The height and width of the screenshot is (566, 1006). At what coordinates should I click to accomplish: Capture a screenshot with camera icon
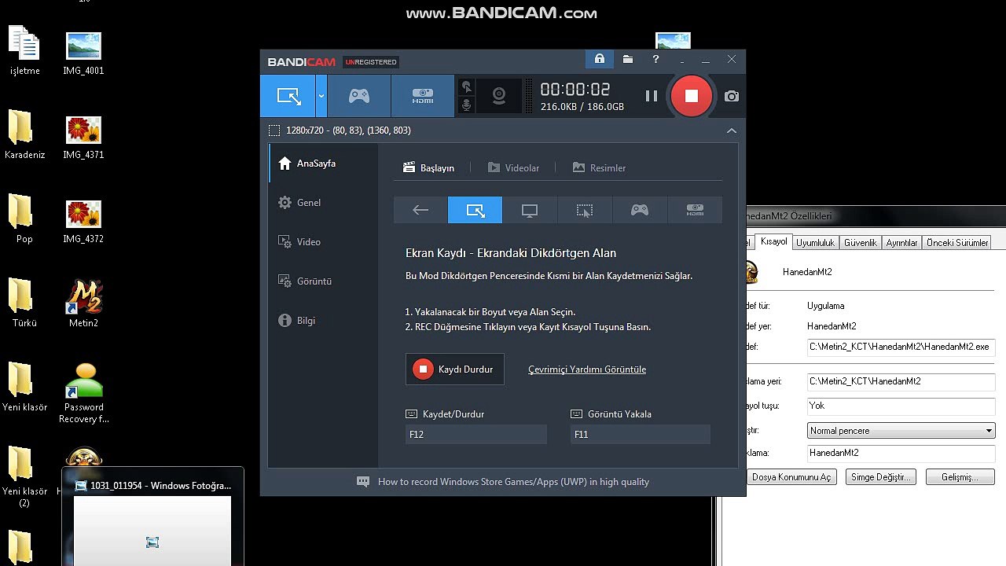(732, 96)
